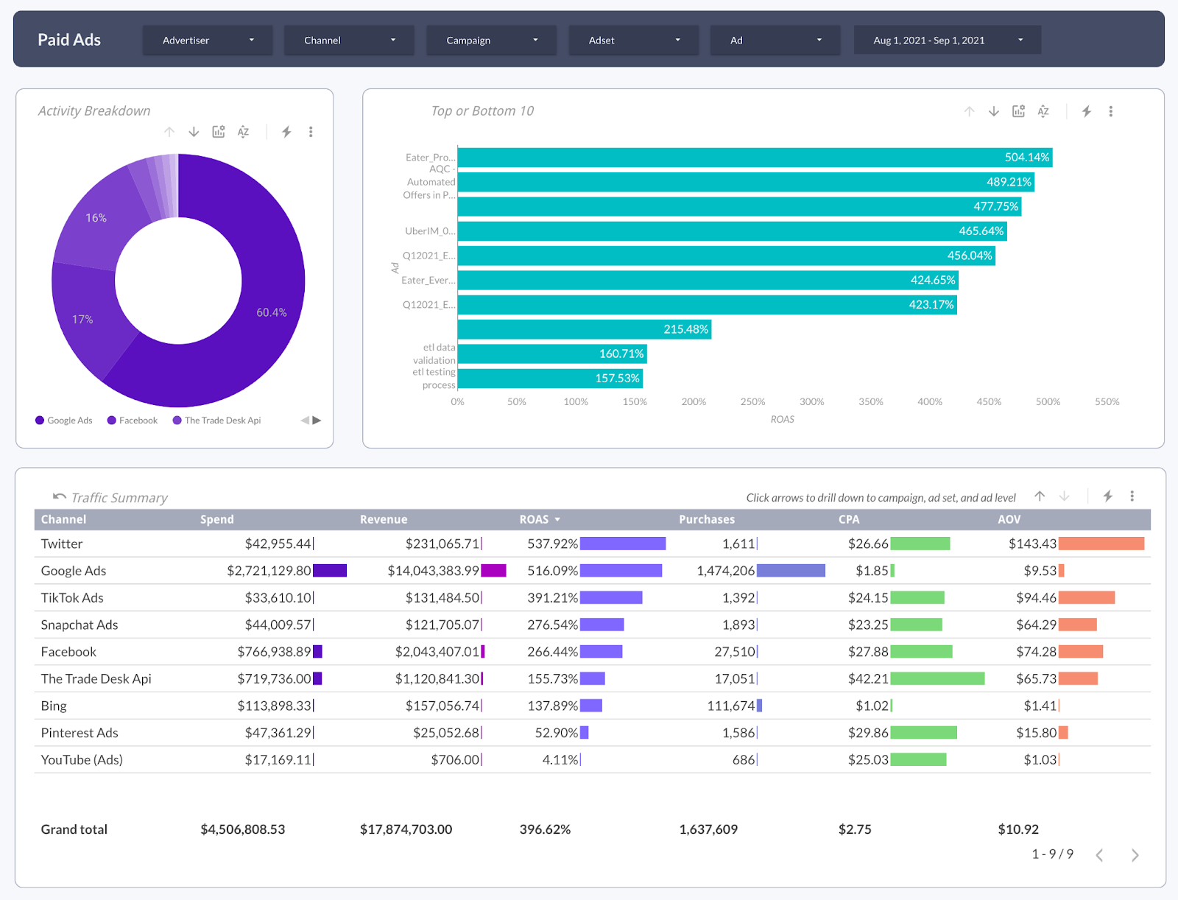This screenshot has height=900, width=1178.
Task: Sort the table by the ROAS column
Action: 540,519
